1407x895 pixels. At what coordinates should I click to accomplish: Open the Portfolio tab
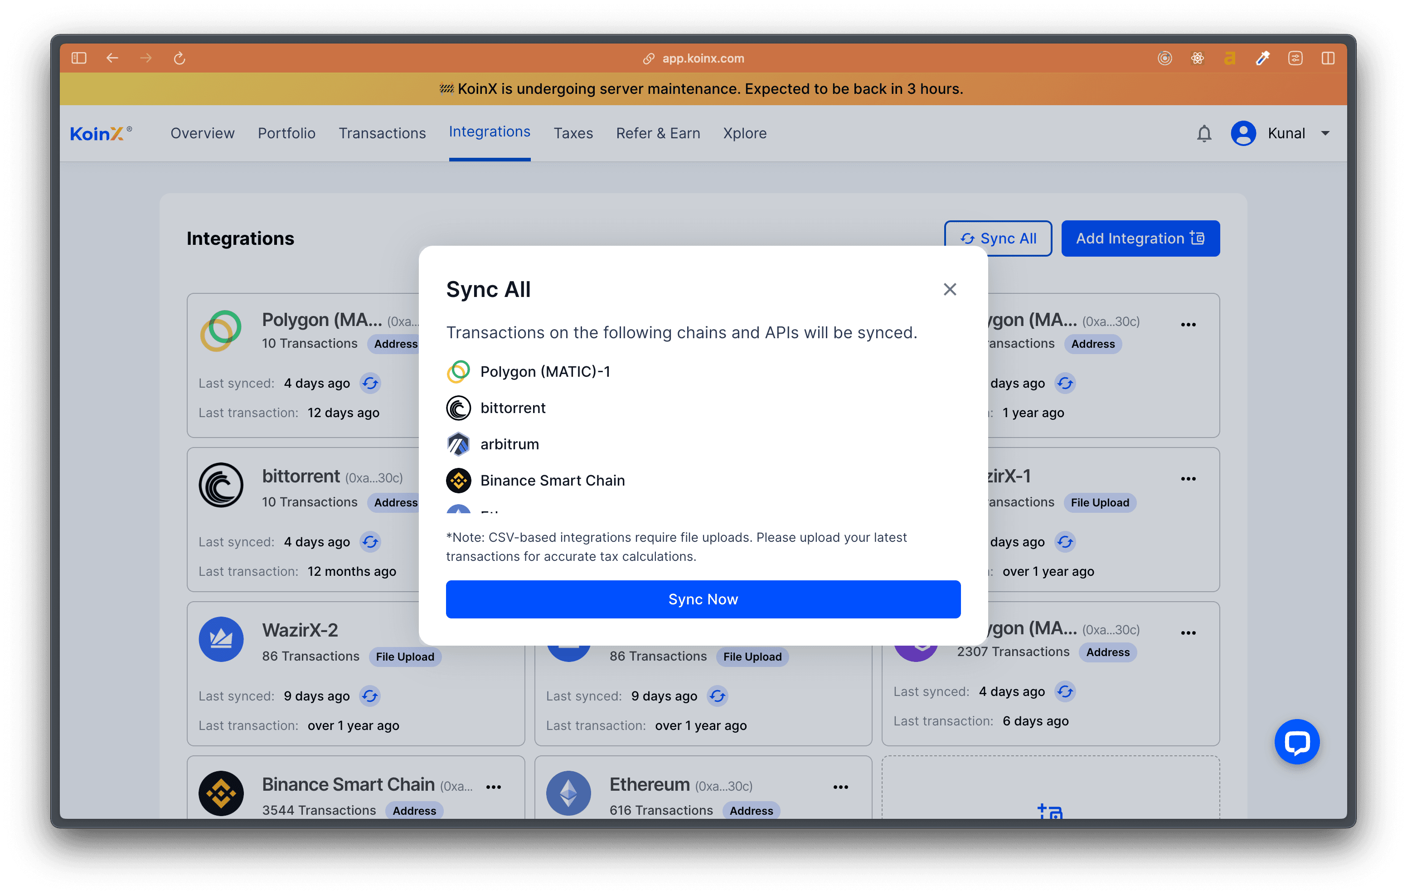(286, 133)
